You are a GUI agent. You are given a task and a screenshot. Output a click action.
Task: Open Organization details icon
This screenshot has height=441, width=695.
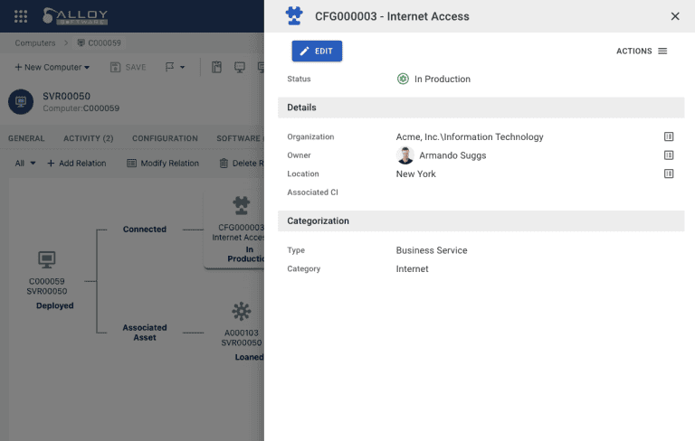[x=669, y=137]
